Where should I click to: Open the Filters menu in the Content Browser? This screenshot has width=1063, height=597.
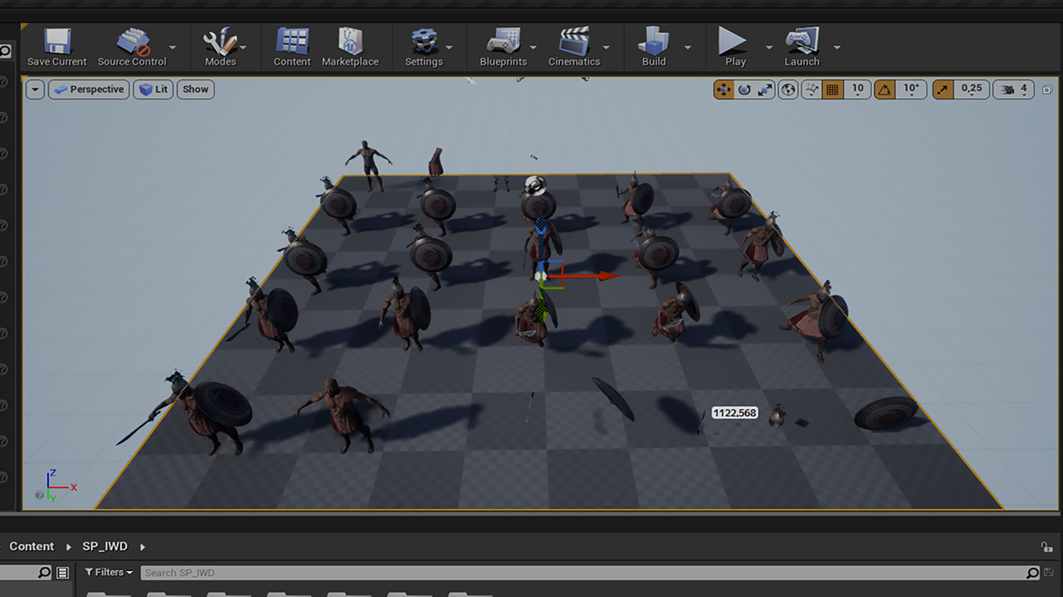pos(109,572)
